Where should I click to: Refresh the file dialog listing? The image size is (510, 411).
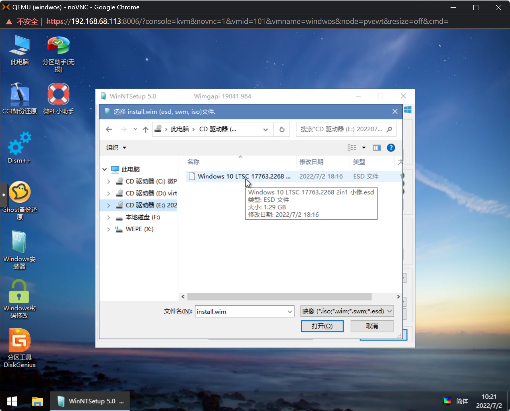282,129
